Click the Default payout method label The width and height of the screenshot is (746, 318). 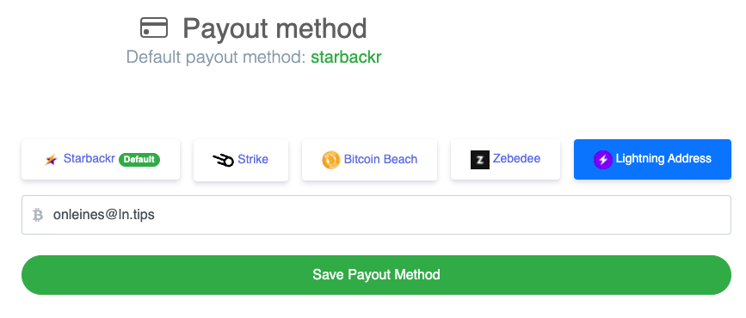217,57
